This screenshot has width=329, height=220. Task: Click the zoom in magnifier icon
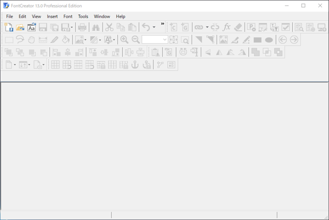124,40
